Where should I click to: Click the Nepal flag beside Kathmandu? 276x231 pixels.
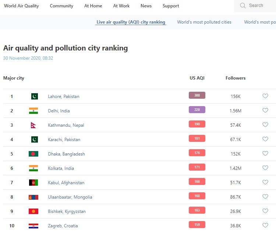[x=33, y=125]
